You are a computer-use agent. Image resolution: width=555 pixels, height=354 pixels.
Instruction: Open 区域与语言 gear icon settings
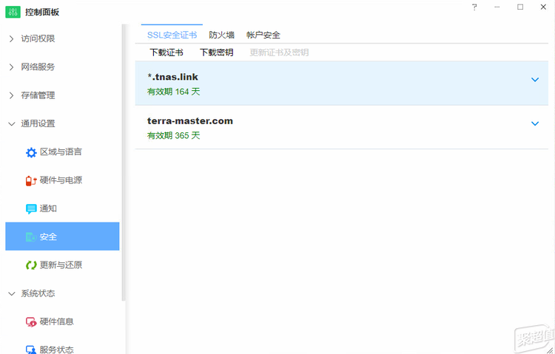[x=31, y=152]
